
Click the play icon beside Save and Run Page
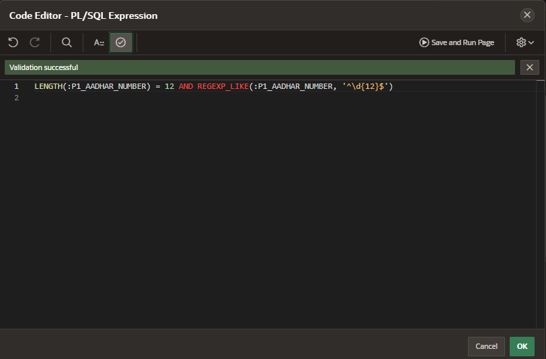point(424,42)
